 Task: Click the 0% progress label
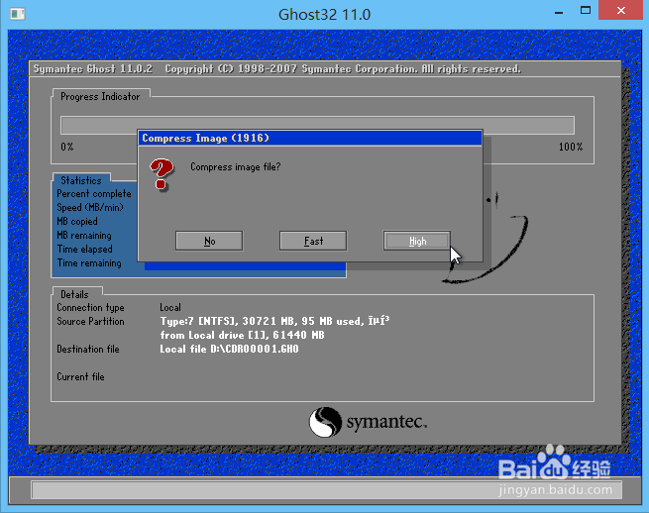[x=67, y=147]
